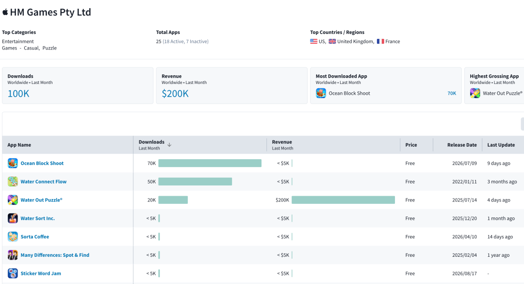The width and height of the screenshot is (524, 284).
Task: Click the 20K downloads bar for Water Out Puzzle
Action: pyautogui.click(x=173, y=200)
